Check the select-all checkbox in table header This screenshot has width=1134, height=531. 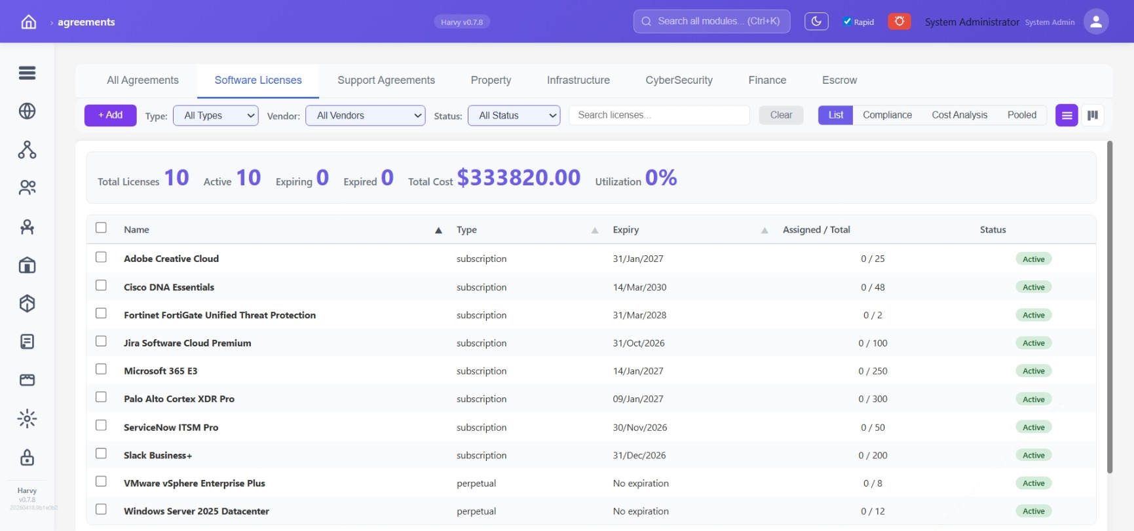101,228
